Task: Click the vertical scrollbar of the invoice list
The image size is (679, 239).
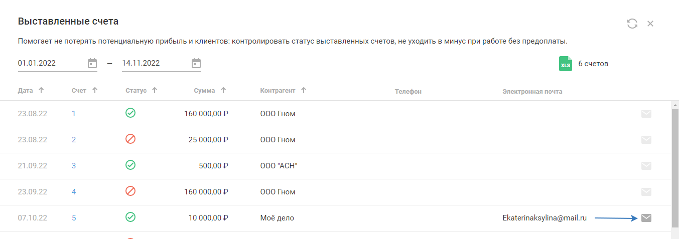Action: point(675,165)
